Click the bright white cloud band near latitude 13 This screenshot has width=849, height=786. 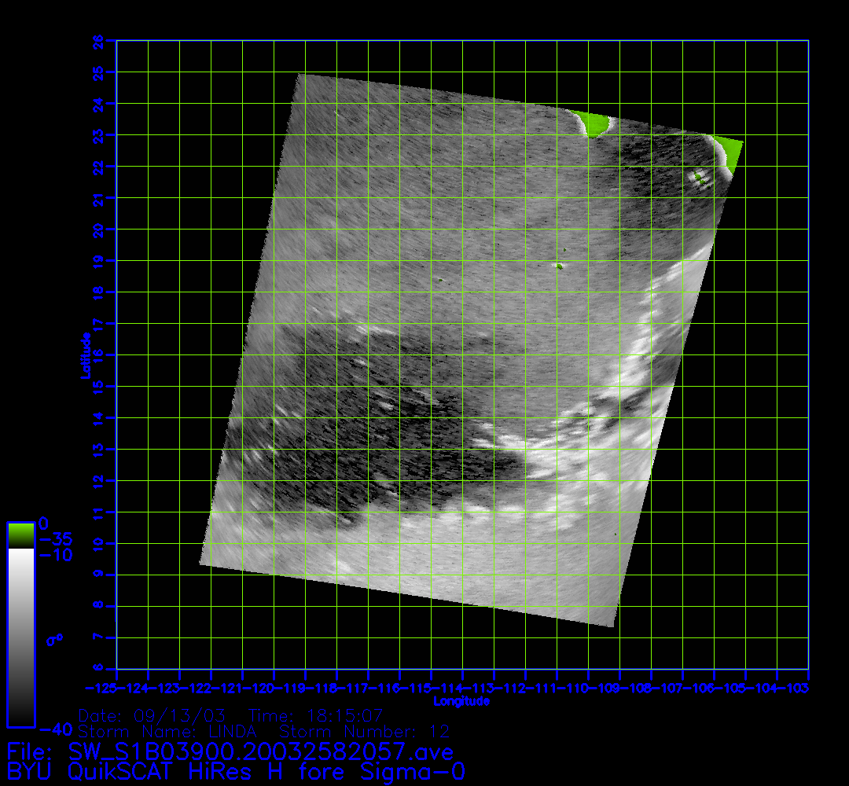(x=550, y=457)
